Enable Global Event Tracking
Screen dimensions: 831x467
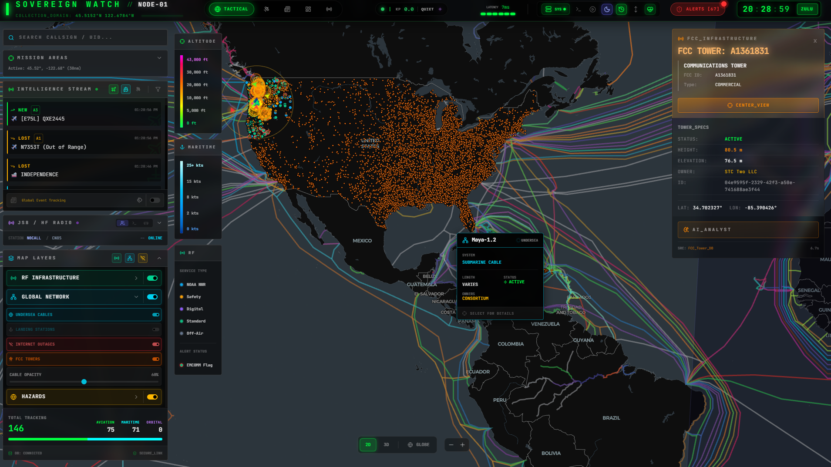(155, 200)
